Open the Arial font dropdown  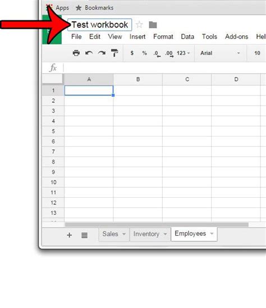click(220, 53)
